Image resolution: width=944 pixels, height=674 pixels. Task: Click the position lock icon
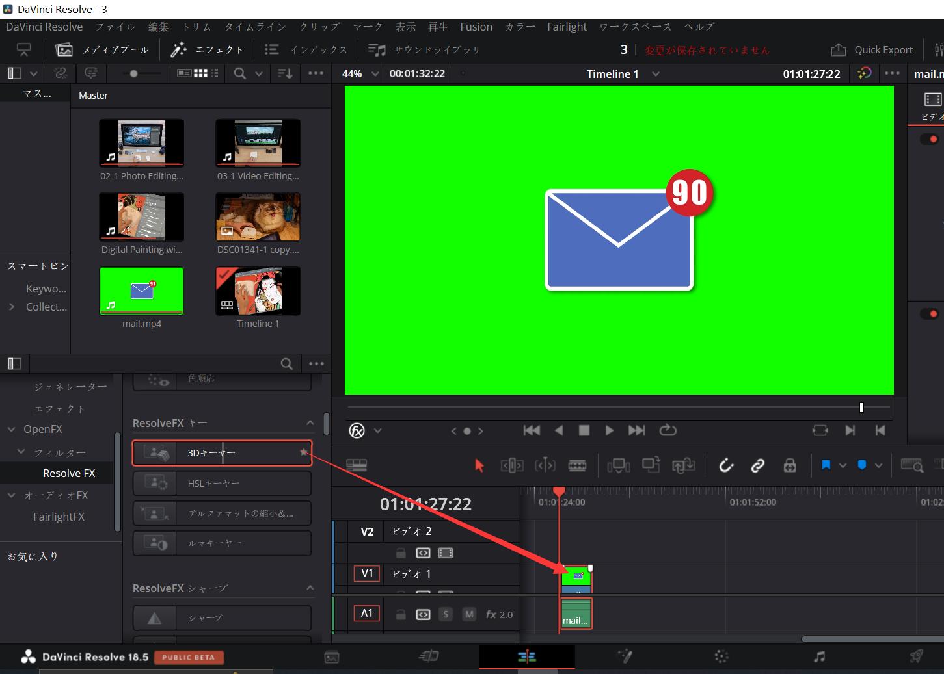pyautogui.click(x=790, y=465)
